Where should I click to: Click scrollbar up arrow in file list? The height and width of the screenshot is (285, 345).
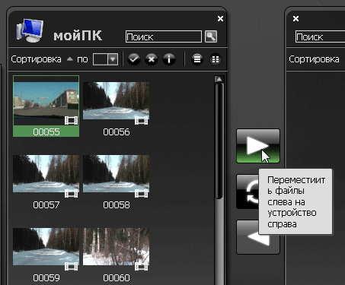pyautogui.click(x=219, y=79)
